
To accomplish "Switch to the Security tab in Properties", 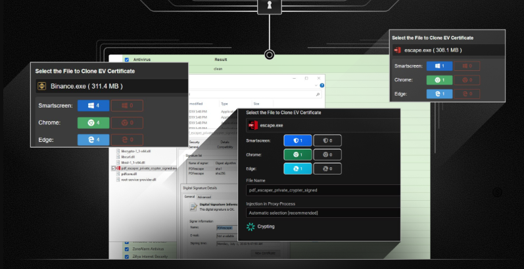I will pos(194,142).
